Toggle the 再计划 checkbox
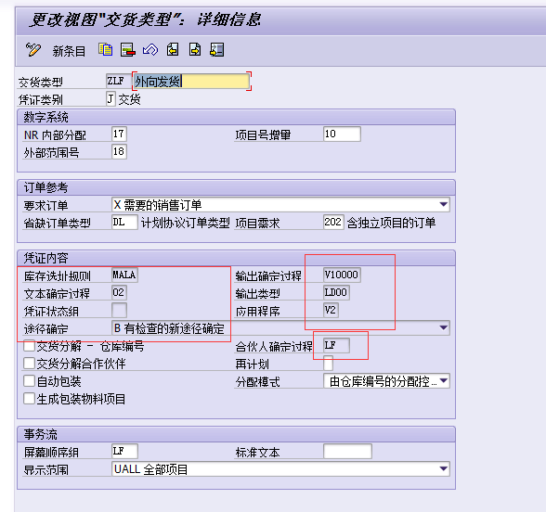The width and height of the screenshot is (546, 512). tap(328, 364)
